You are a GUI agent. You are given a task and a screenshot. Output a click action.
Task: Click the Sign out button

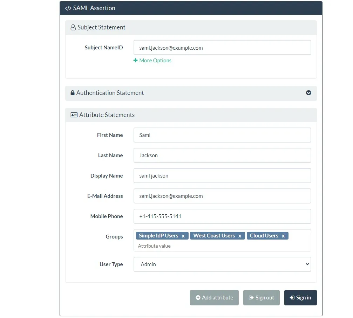pyautogui.click(x=261, y=297)
